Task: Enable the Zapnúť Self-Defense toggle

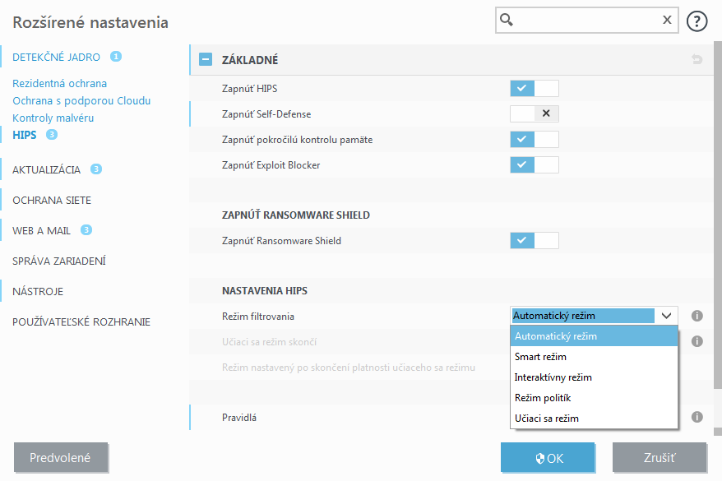Action: pyautogui.click(x=534, y=114)
